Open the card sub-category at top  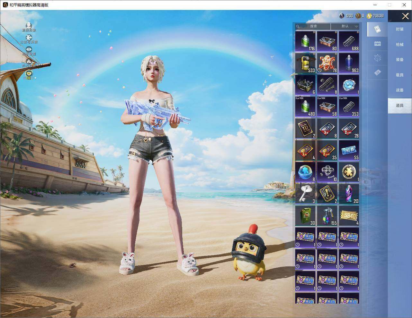click(378, 29)
